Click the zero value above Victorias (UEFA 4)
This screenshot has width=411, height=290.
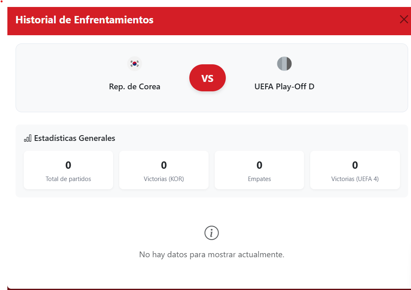coord(355,165)
